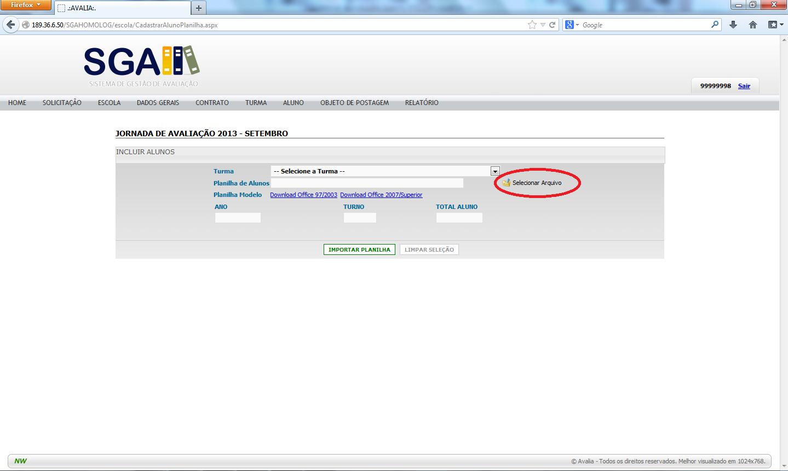Screen dimensions: 788x471
Task: Click the Planilha de Alunos field
Action: point(367,183)
